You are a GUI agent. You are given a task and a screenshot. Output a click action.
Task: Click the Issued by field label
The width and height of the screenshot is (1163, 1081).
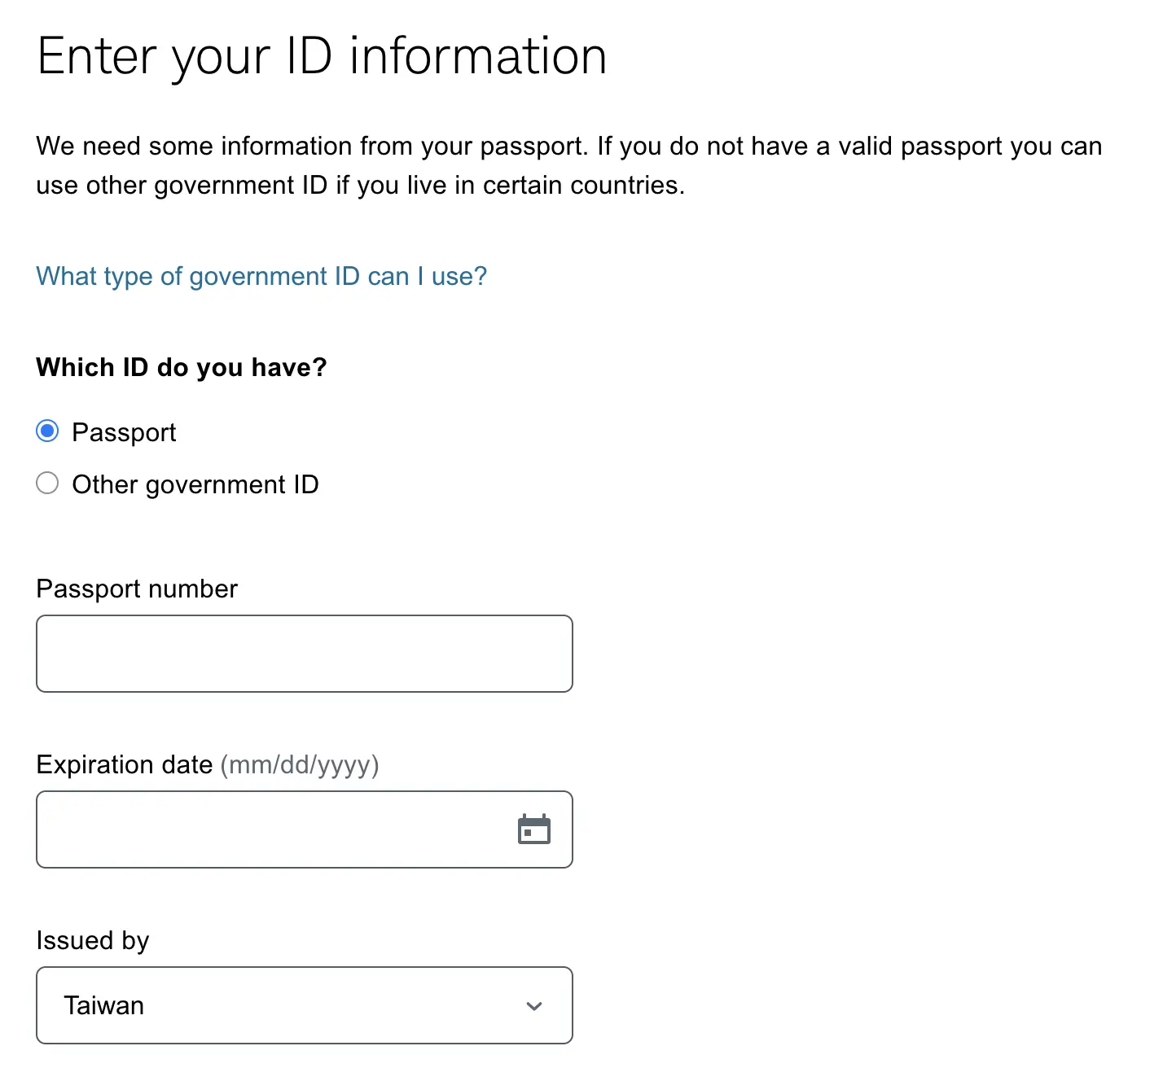(93, 940)
